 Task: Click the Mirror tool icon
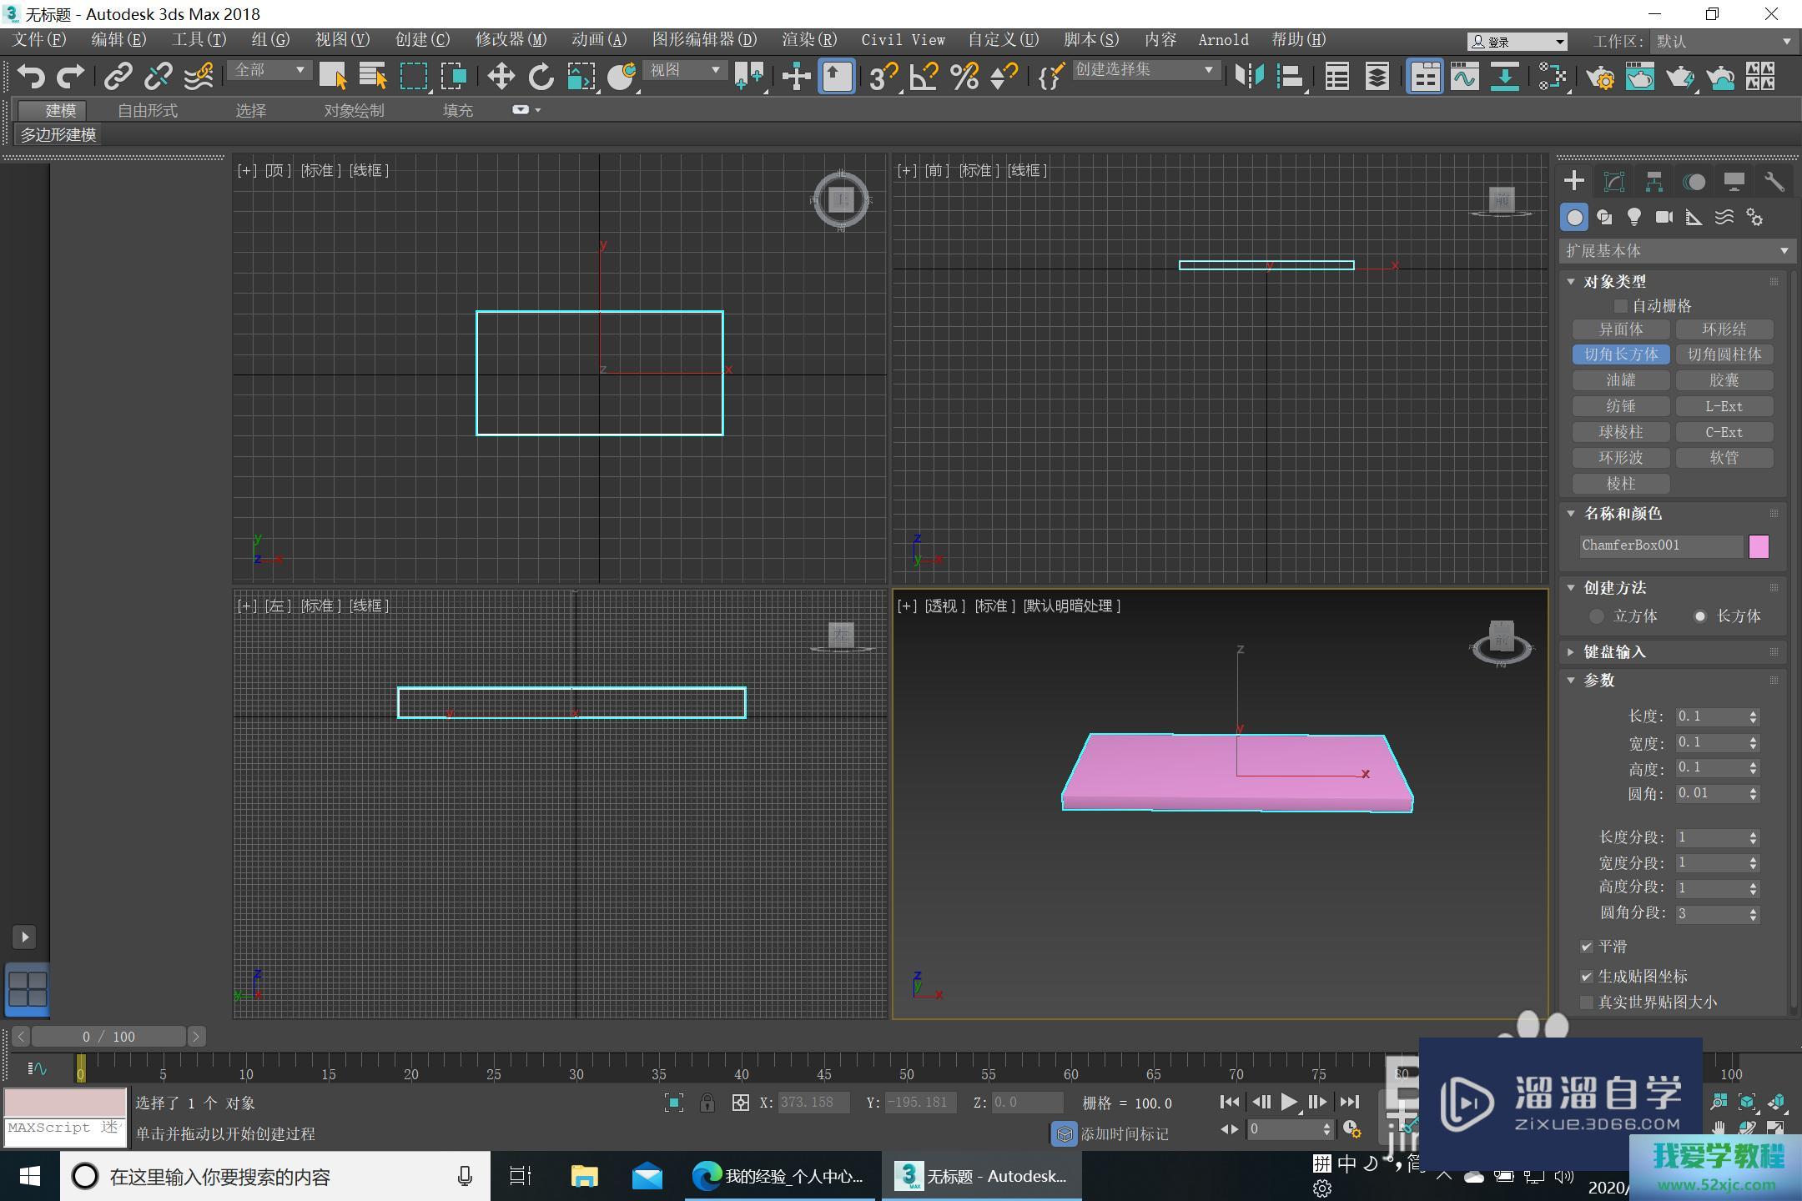click(1249, 77)
